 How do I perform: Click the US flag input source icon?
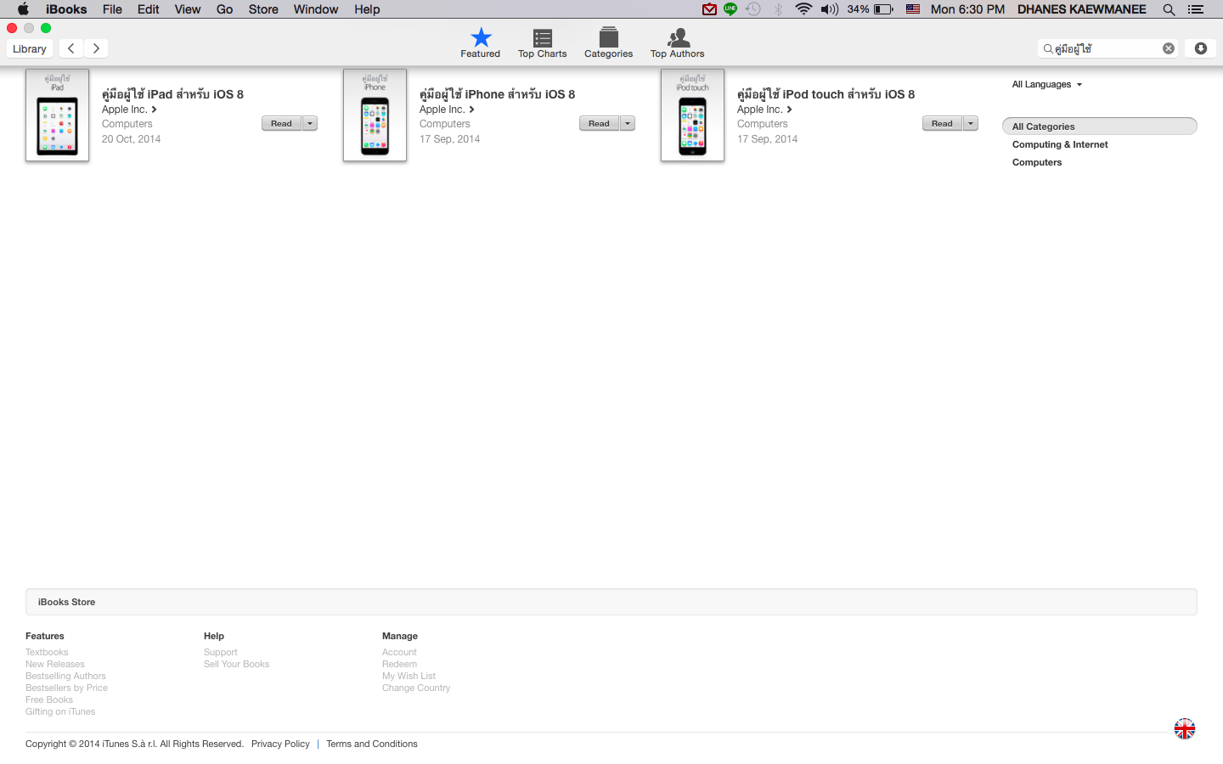pos(913,9)
